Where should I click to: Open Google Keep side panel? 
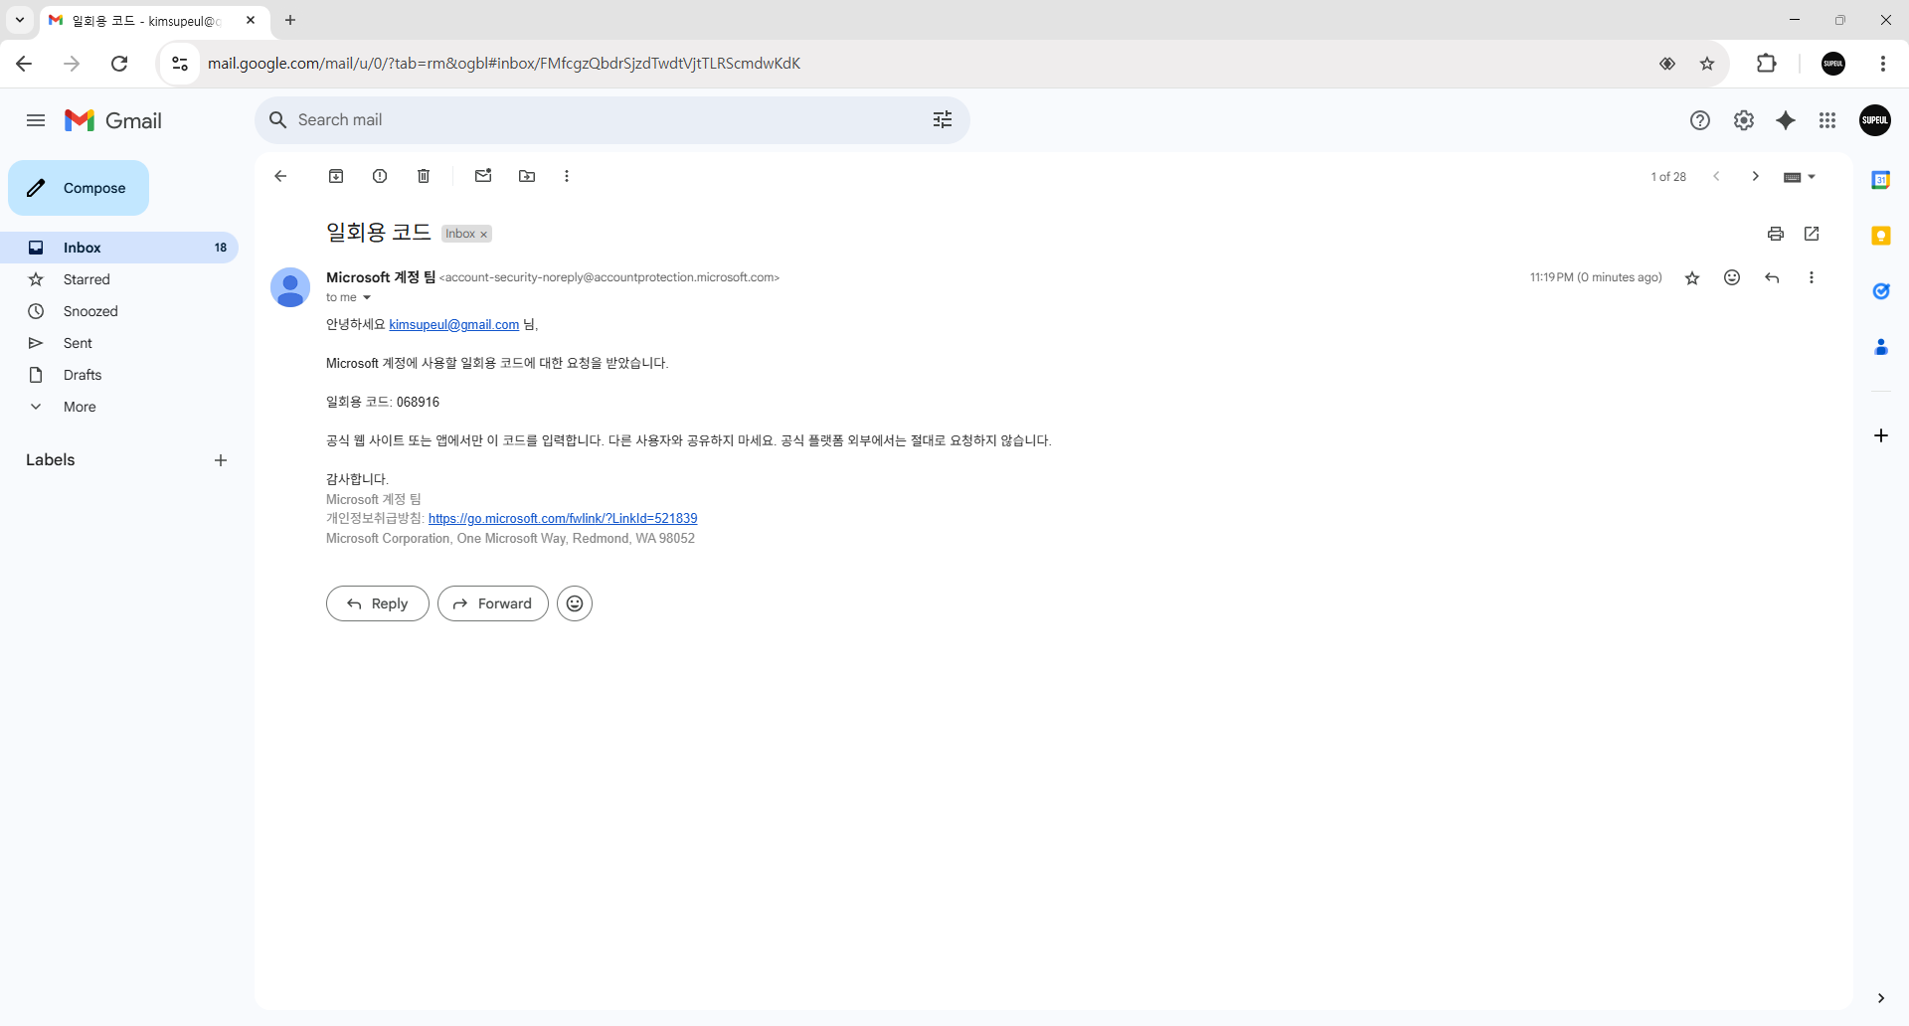1881,236
